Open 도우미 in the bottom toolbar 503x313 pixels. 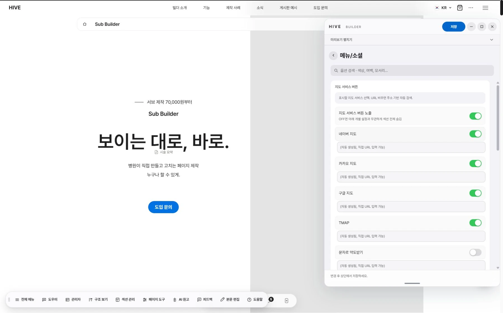tap(50, 300)
